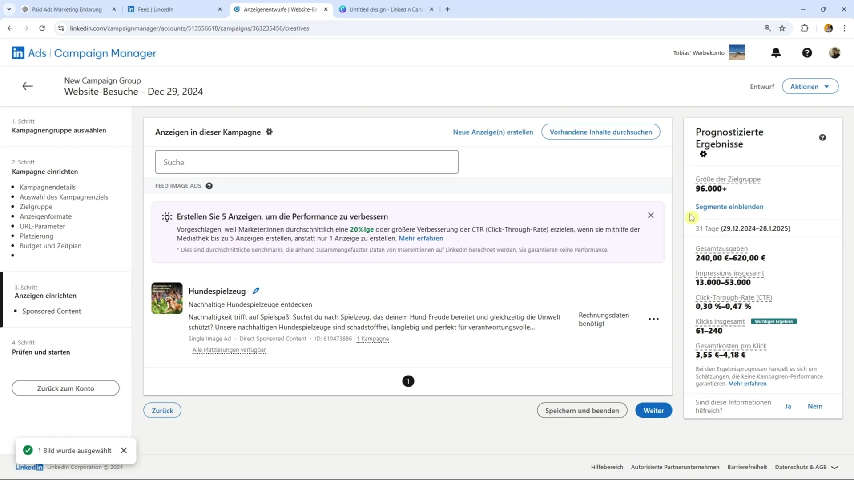Viewport: 854px width, 480px height.
Task: Expand the Aktionen dropdown
Action: 810,87
